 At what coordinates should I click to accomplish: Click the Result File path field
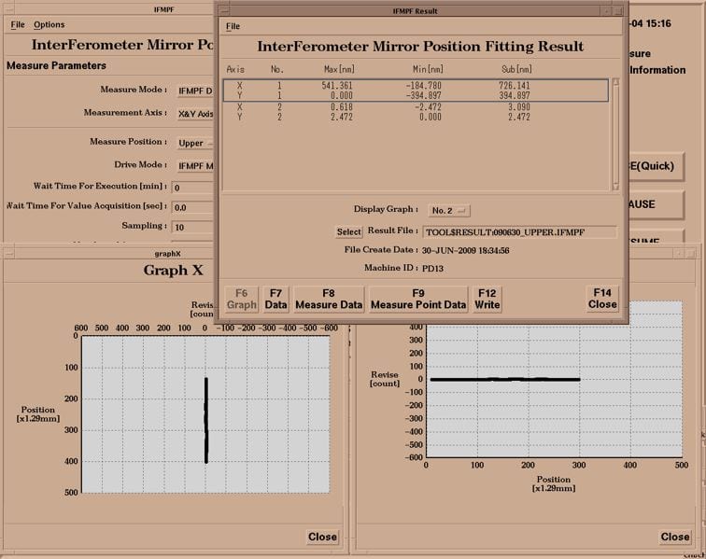[519, 232]
